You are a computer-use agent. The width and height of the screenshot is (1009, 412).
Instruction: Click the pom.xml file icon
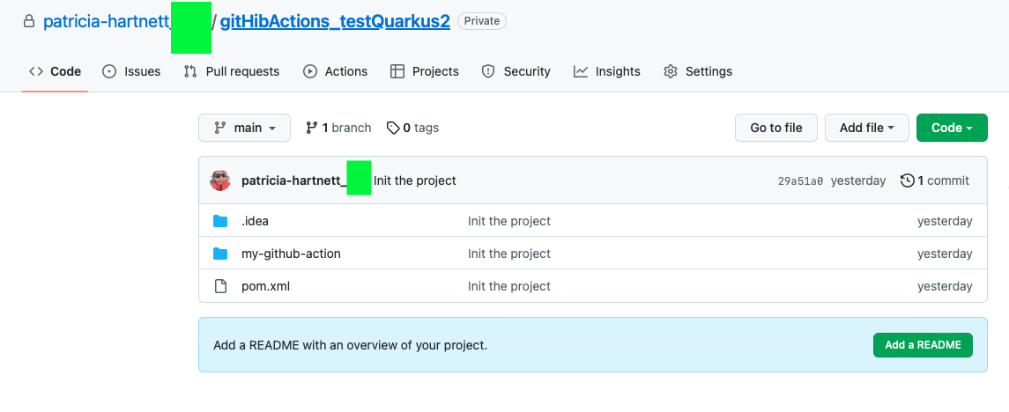tap(220, 286)
